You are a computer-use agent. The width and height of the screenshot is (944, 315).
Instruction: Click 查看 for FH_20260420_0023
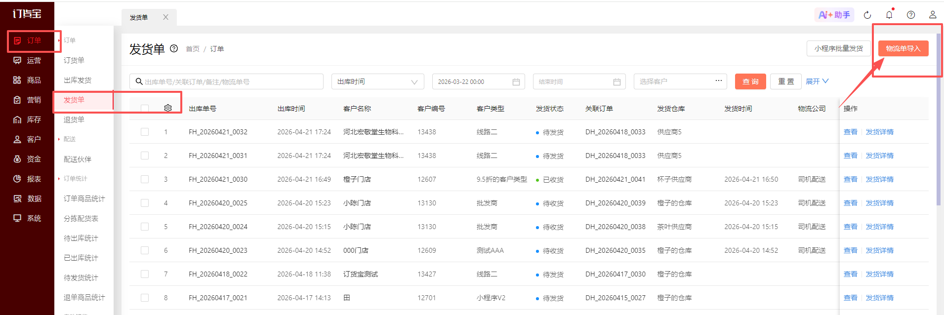tap(851, 250)
